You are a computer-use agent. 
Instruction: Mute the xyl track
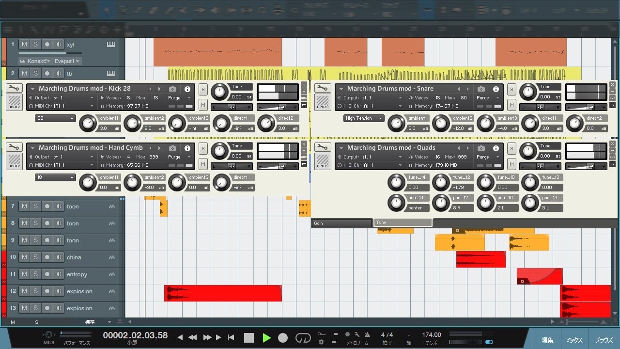24,44
